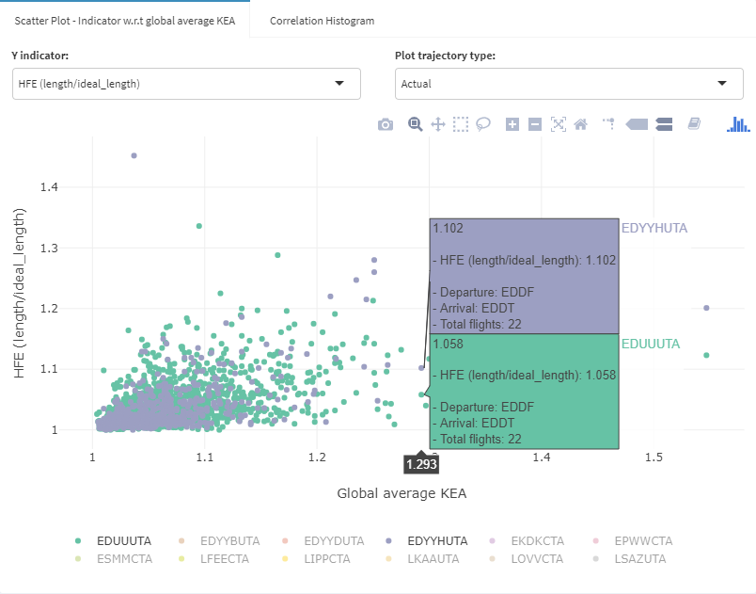756x594 pixels.
Task: Toggle spike lines icon
Action: (x=609, y=124)
